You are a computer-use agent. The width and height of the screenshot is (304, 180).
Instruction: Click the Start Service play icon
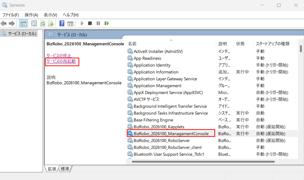pyautogui.click(x=82, y=23)
